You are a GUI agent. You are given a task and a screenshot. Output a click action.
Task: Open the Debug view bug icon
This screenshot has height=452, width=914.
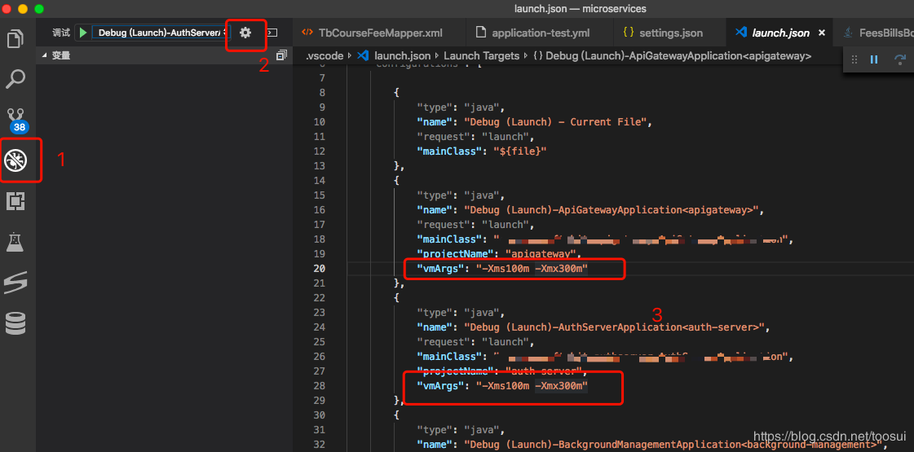tap(15, 160)
